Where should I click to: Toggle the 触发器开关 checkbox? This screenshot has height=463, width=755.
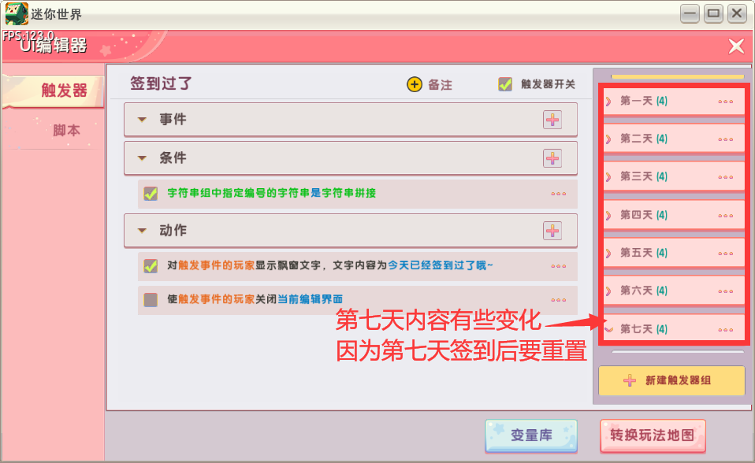click(504, 84)
